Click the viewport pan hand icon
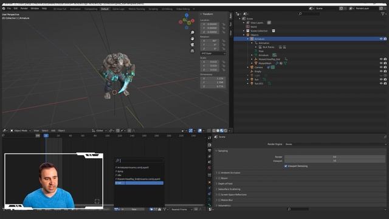The height and width of the screenshot is (219, 389). pyautogui.click(x=192, y=38)
